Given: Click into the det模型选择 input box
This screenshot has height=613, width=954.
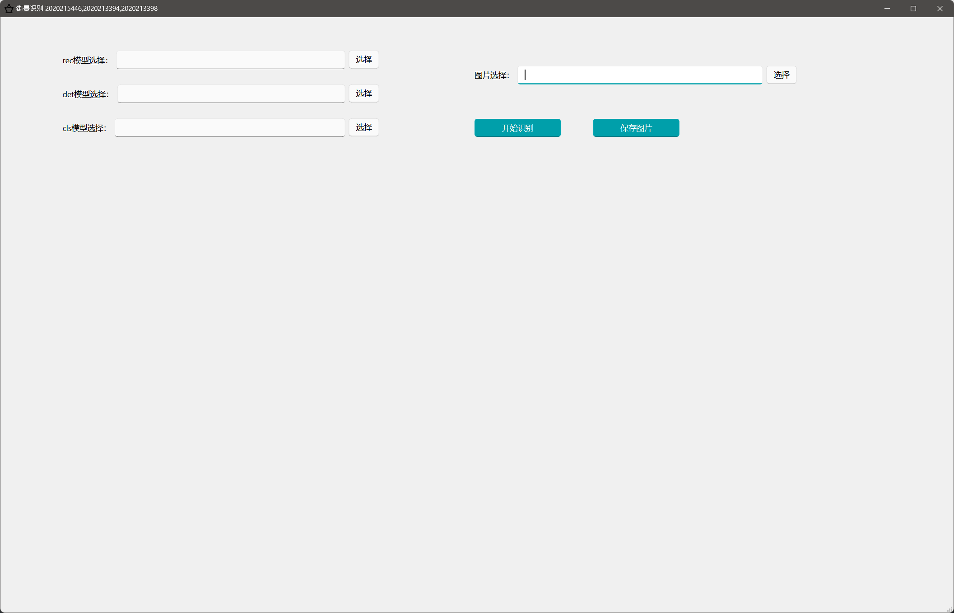Looking at the screenshot, I should click(x=231, y=94).
